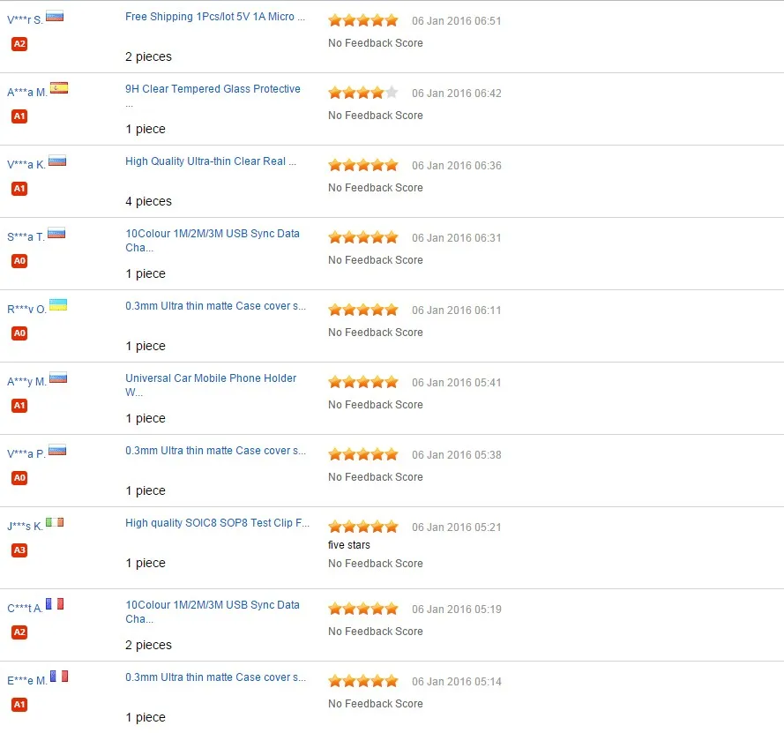Viewport: 784px width, 733px height.
Task: Click the four-star rating for Tempered Glass review
Action: pyautogui.click(x=363, y=93)
